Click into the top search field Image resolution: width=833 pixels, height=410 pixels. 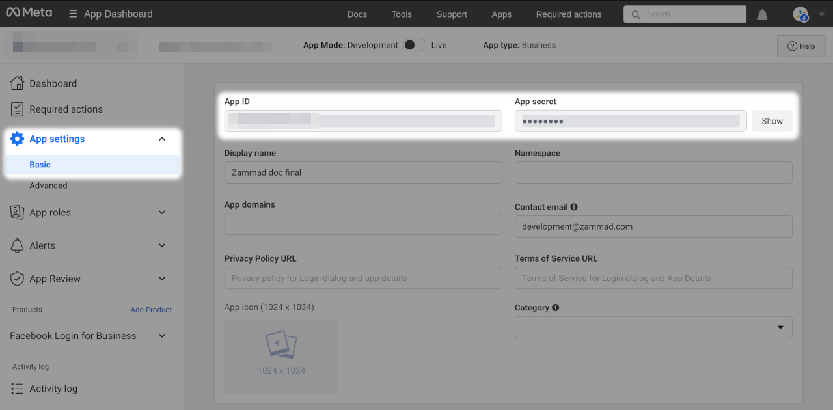pyautogui.click(x=685, y=14)
